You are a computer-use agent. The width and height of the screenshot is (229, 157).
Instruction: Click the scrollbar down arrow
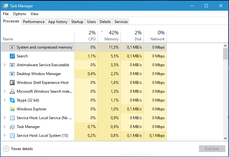225,138
